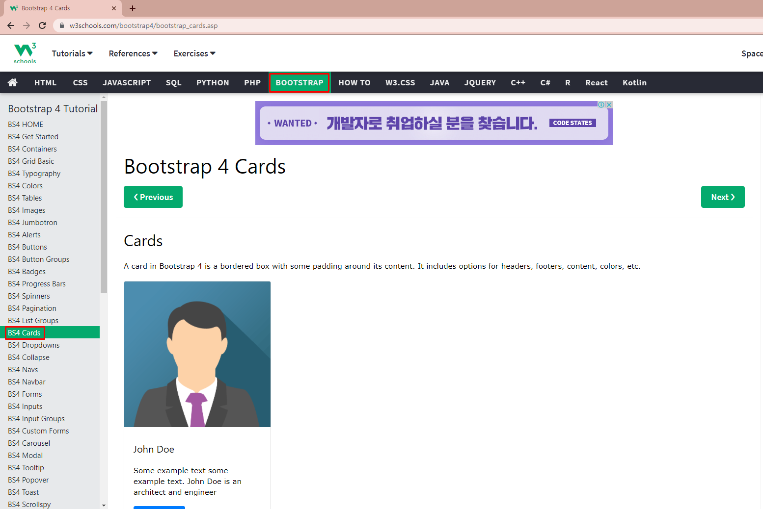Open the Tutorials dropdown
763x509 pixels.
pos(72,53)
